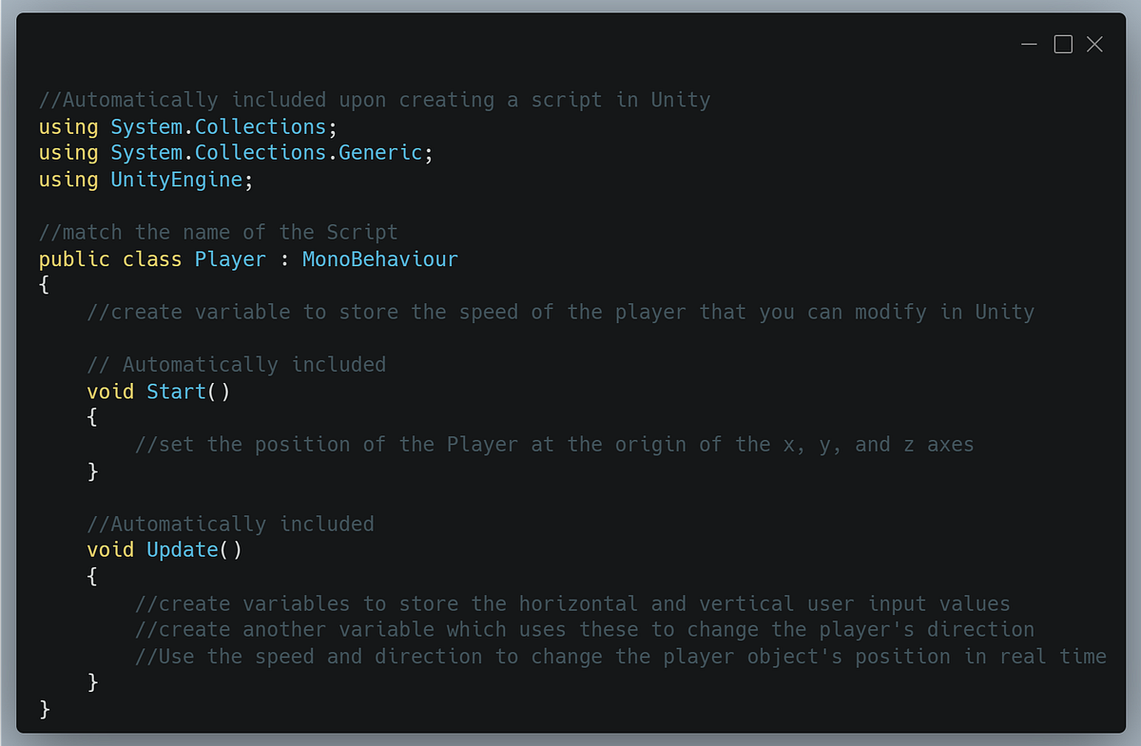
Task: Minimize the code editor window
Action: [x=1029, y=44]
